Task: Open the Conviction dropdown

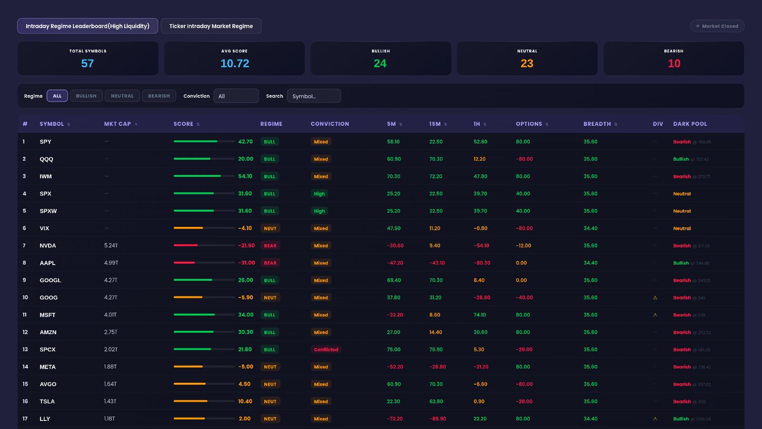Action: click(x=236, y=96)
